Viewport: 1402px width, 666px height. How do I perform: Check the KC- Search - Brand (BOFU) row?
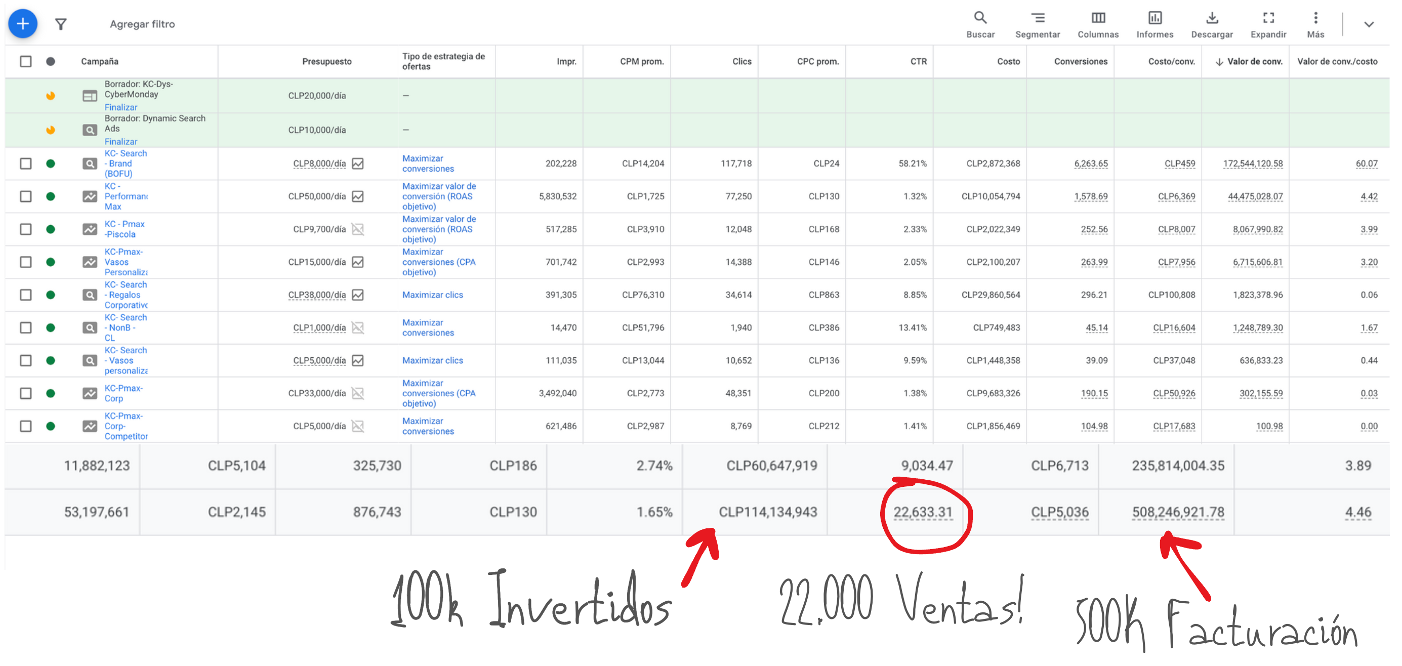[26, 164]
